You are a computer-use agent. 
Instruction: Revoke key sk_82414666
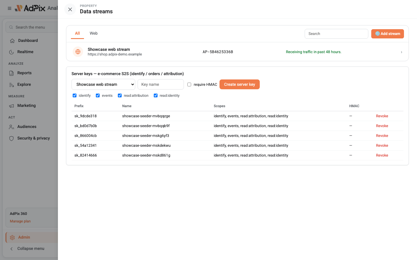click(382, 155)
